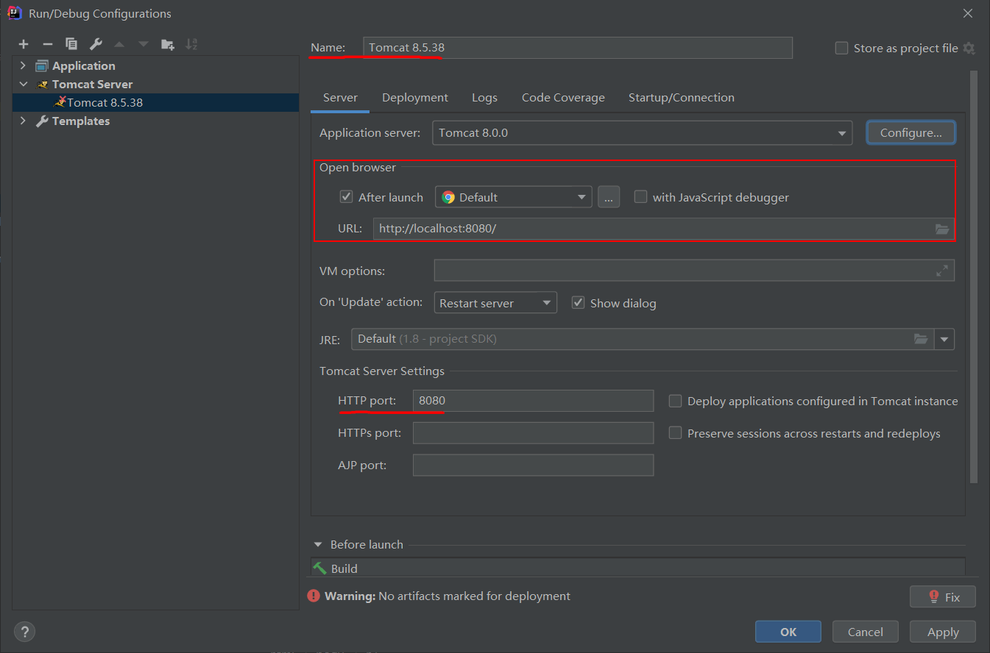Check Deploy applications configured in Tomcat instance

675,402
